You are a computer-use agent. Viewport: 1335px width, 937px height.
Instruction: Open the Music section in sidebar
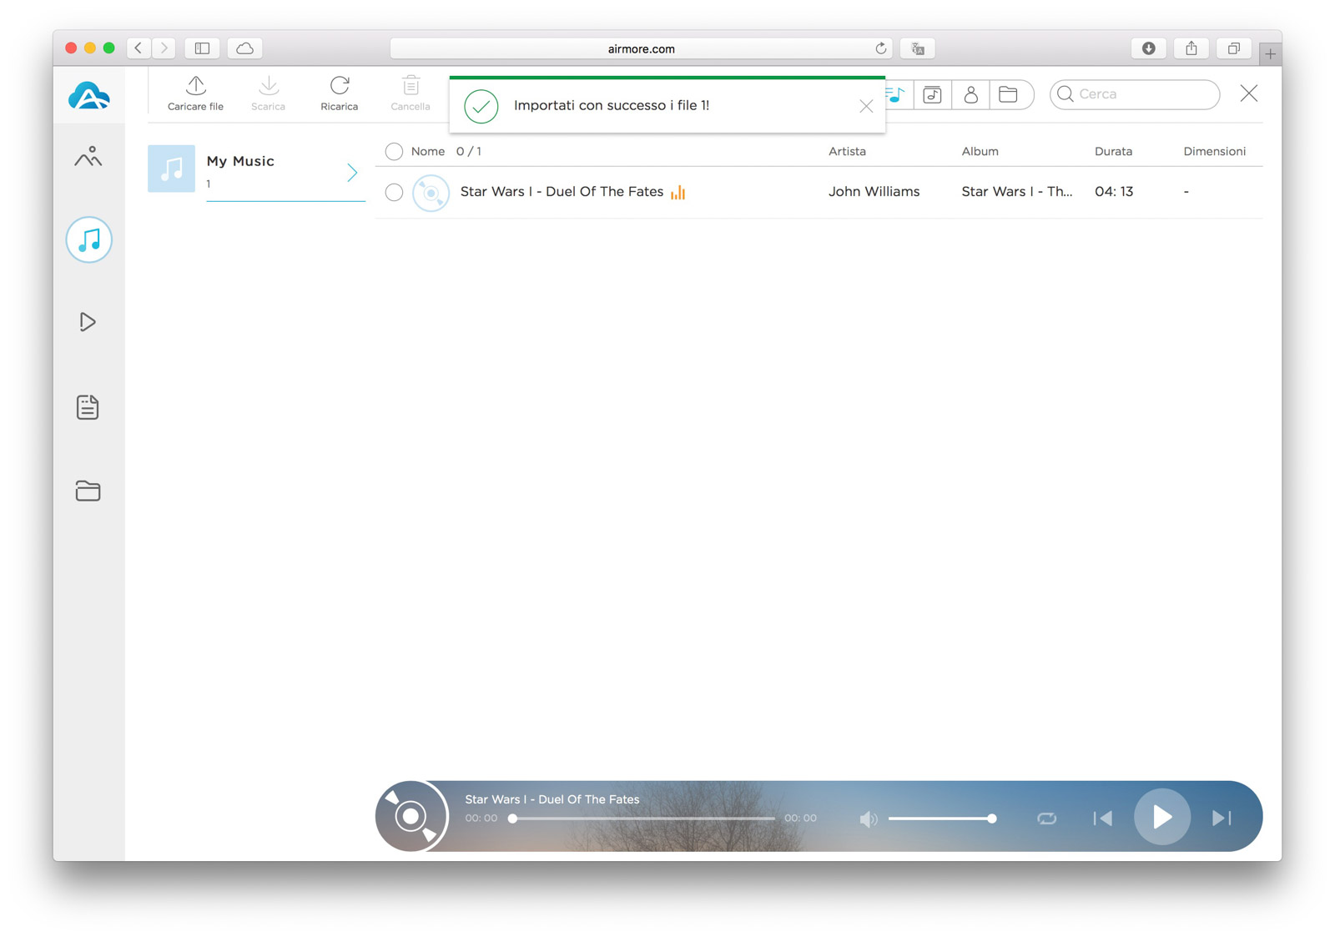click(x=89, y=240)
